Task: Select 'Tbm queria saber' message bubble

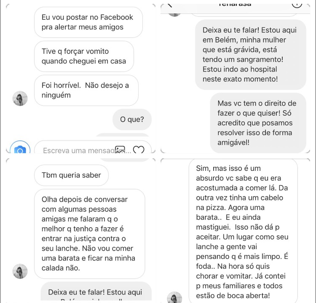Action: pos(71,175)
